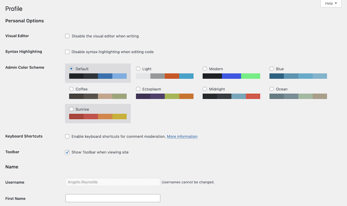Check Disable syntax highlighting checkbox

point(67,52)
